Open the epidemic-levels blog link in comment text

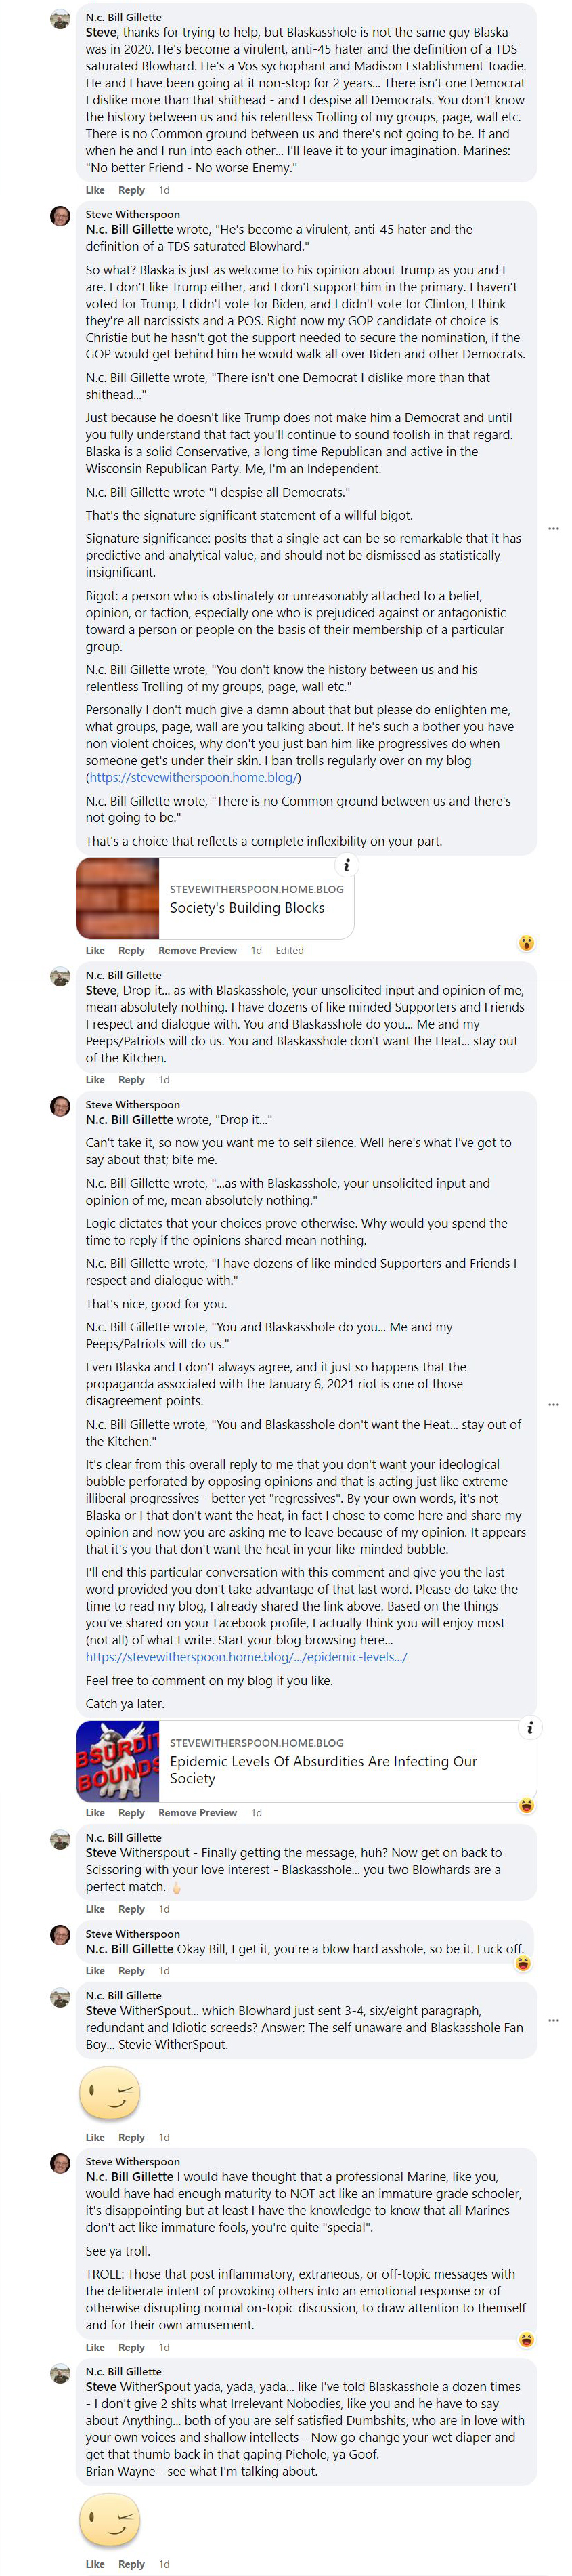[246, 1657]
